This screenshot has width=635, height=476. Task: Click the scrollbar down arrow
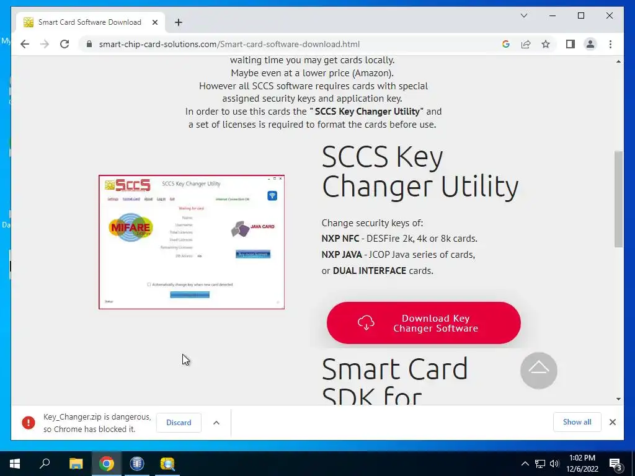point(618,399)
